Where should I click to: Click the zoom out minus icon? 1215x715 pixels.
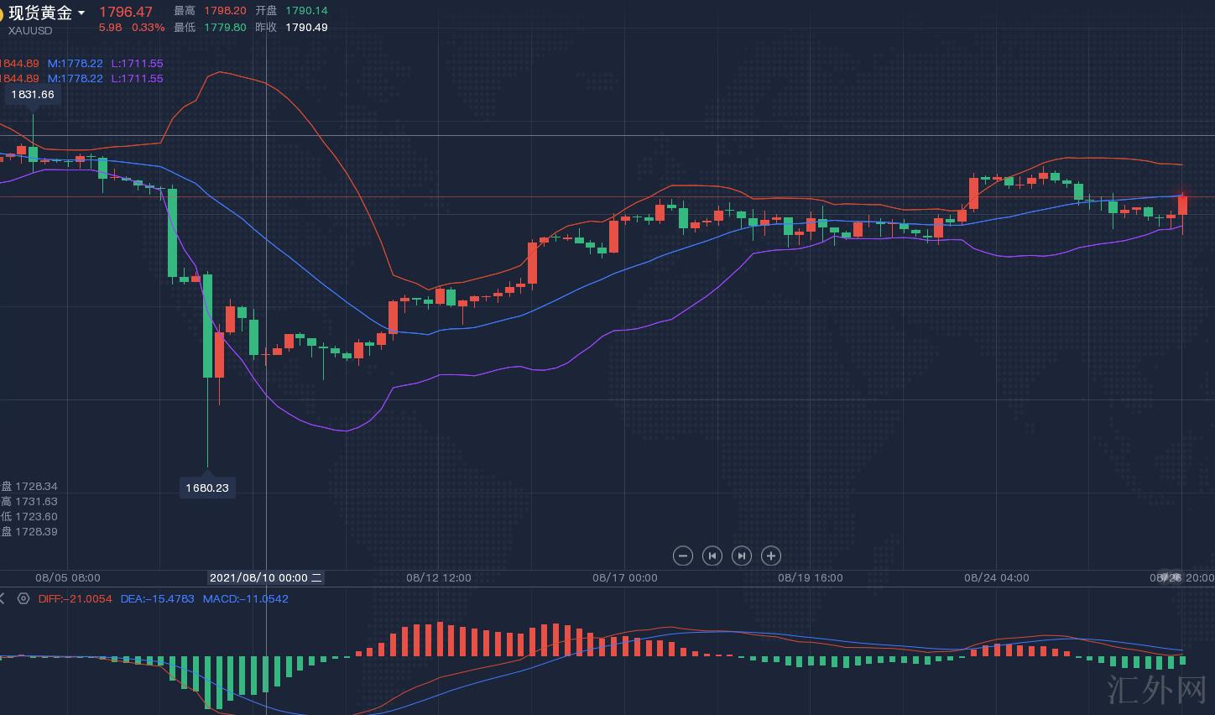pyautogui.click(x=683, y=556)
